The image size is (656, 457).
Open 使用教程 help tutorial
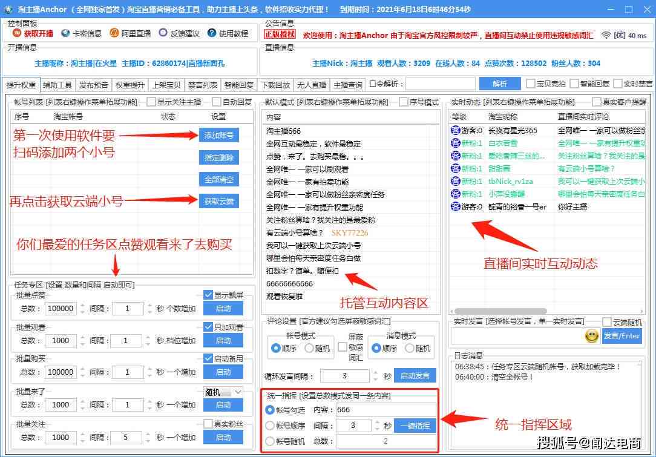coord(228,33)
